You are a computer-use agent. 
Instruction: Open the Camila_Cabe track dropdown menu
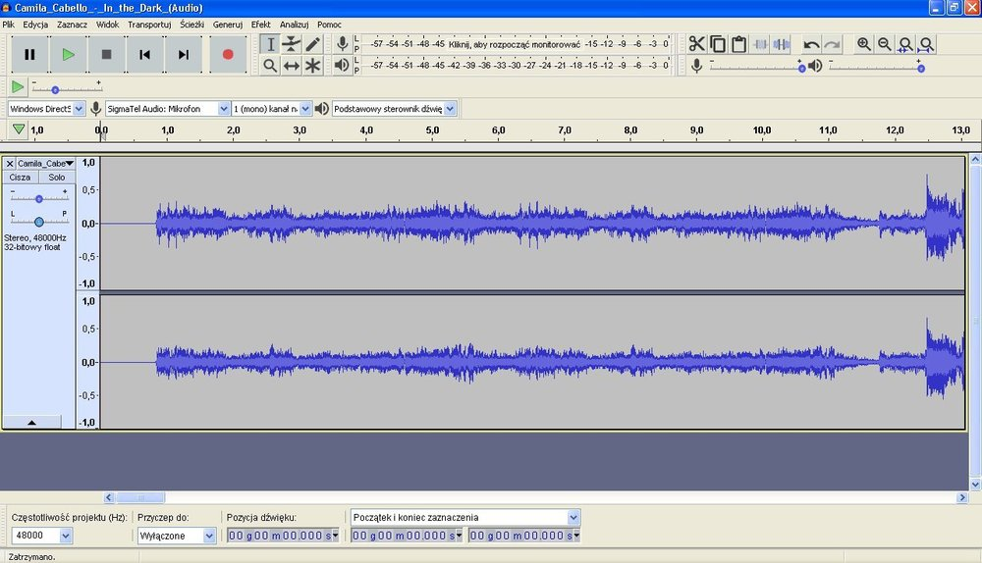[46, 163]
